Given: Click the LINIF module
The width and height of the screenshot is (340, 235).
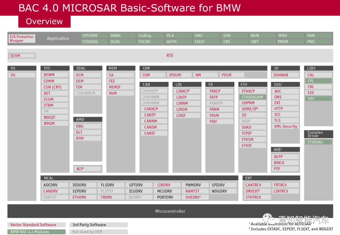Looking at the screenshot, I should pos(187,116).
